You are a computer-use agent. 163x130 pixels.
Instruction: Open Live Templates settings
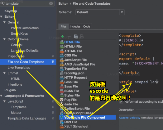(x=19, y=68)
